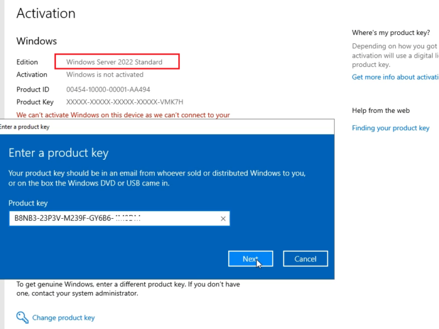Clear the product key field with X
Image resolution: width=439 pixels, height=329 pixels.
pyautogui.click(x=223, y=219)
